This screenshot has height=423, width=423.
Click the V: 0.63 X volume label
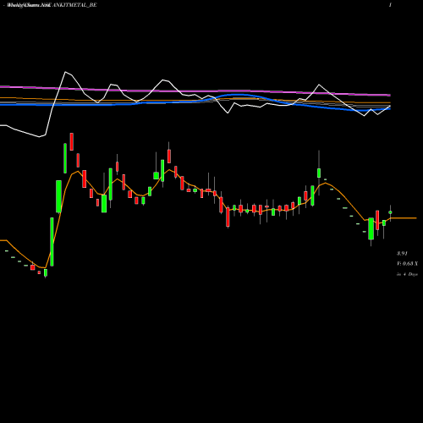(x=407, y=264)
